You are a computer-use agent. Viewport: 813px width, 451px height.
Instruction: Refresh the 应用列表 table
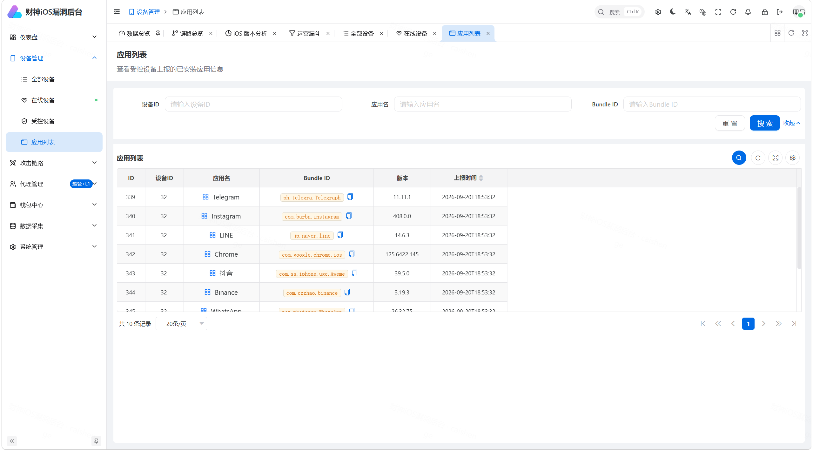tap(758, 158)
